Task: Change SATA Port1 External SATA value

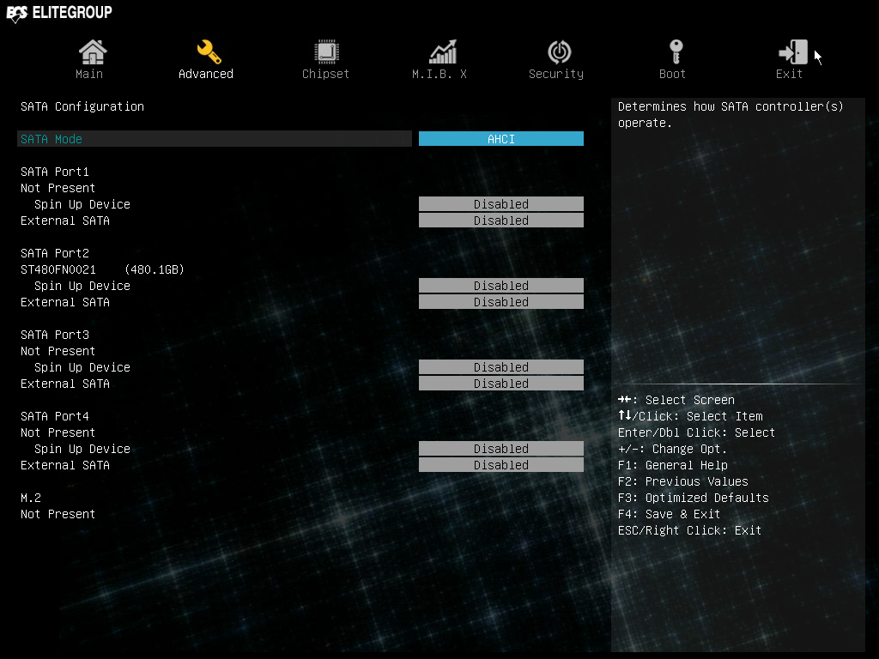Action: [501, 221]
